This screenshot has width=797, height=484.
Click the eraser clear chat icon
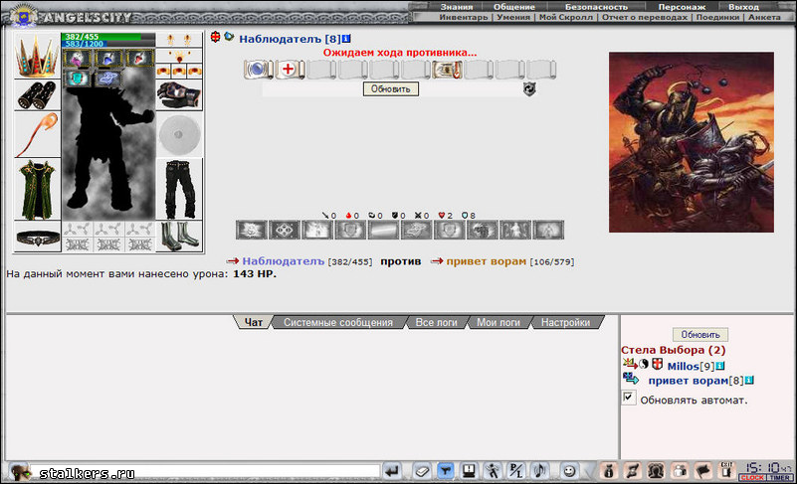coord(421,472)
